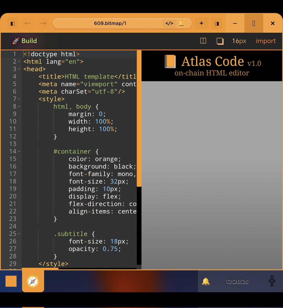Click the taskbar notification bell
This screenshot has height=308, width=283.
(x=206, y=281)
